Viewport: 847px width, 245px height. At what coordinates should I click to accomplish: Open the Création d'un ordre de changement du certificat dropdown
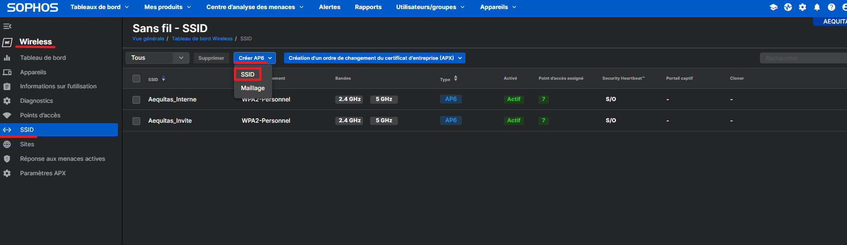pos(375,58)
